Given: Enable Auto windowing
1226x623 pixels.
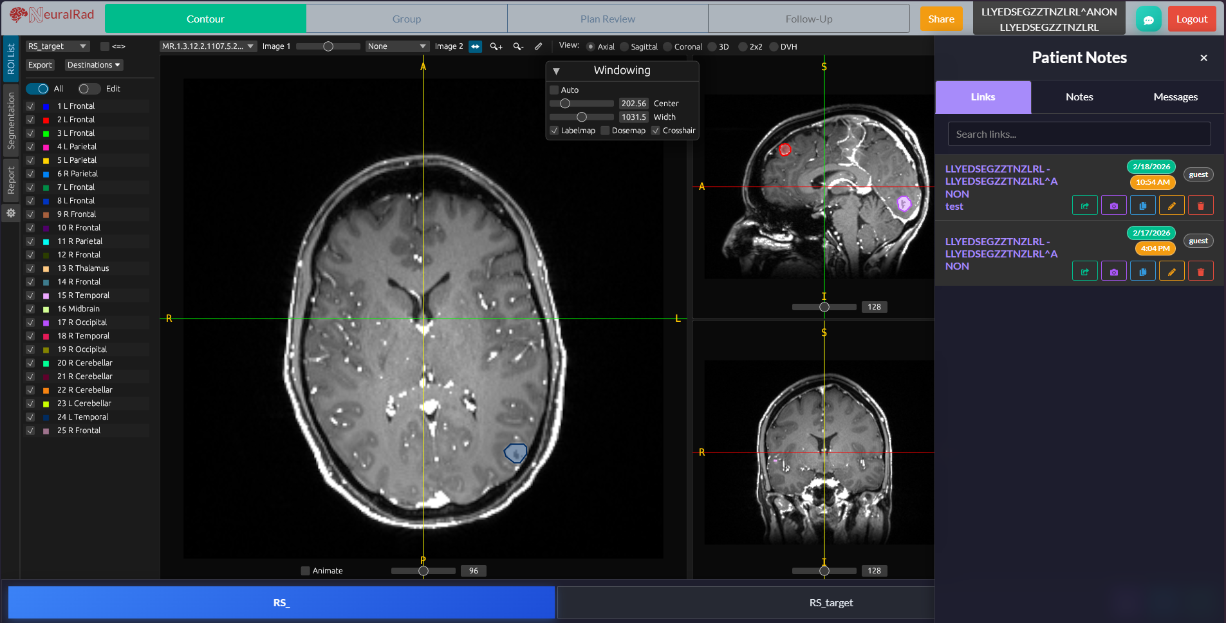Looking at the screenshot, I should coord(554,90).
